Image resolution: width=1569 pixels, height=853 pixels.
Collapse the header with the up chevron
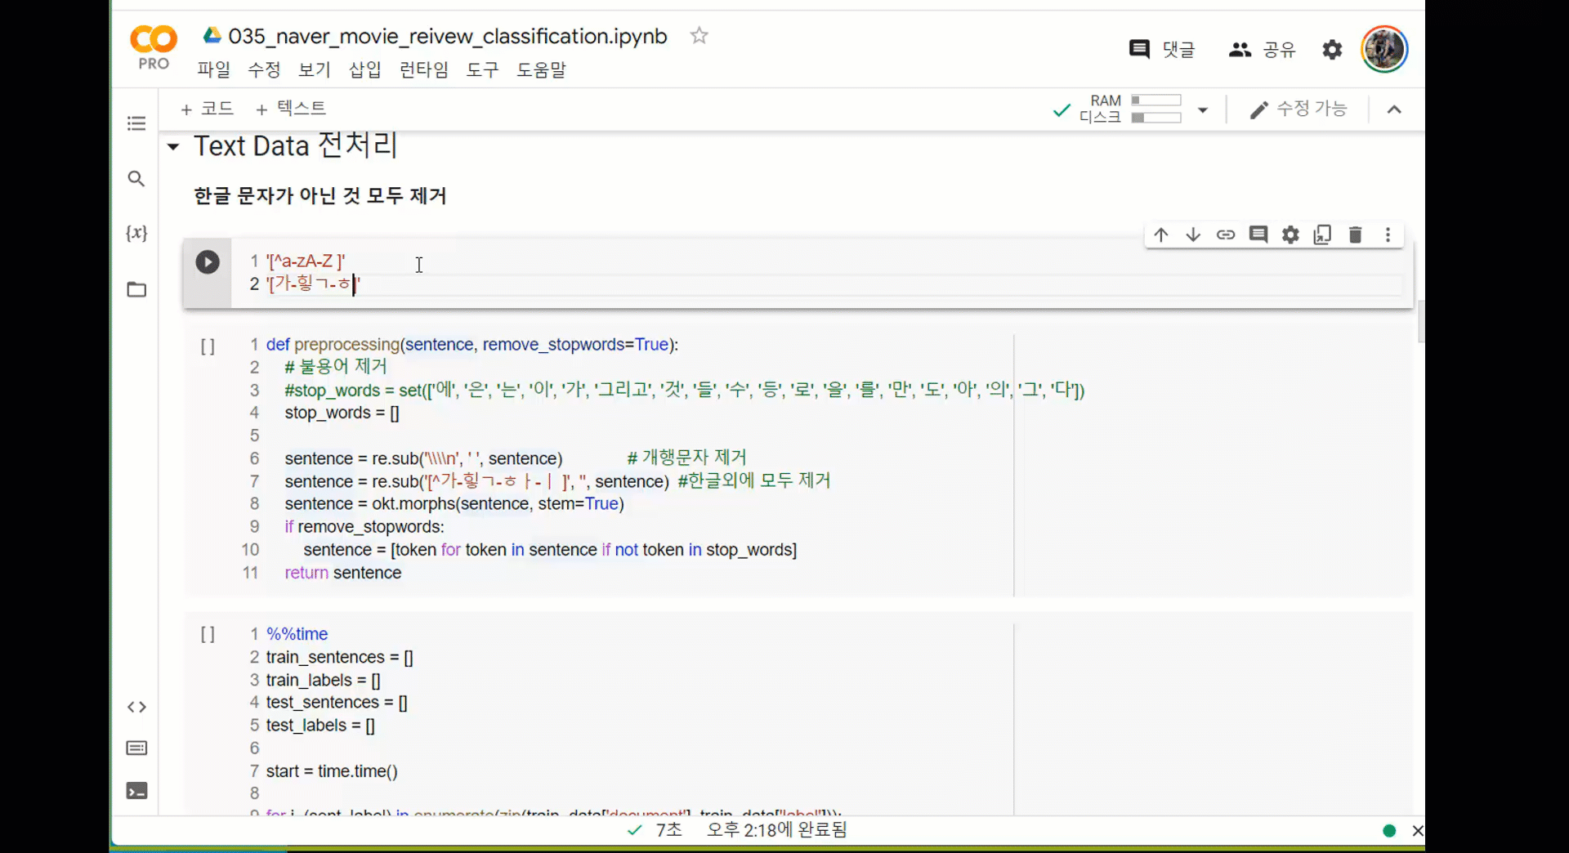(1394, 109)
